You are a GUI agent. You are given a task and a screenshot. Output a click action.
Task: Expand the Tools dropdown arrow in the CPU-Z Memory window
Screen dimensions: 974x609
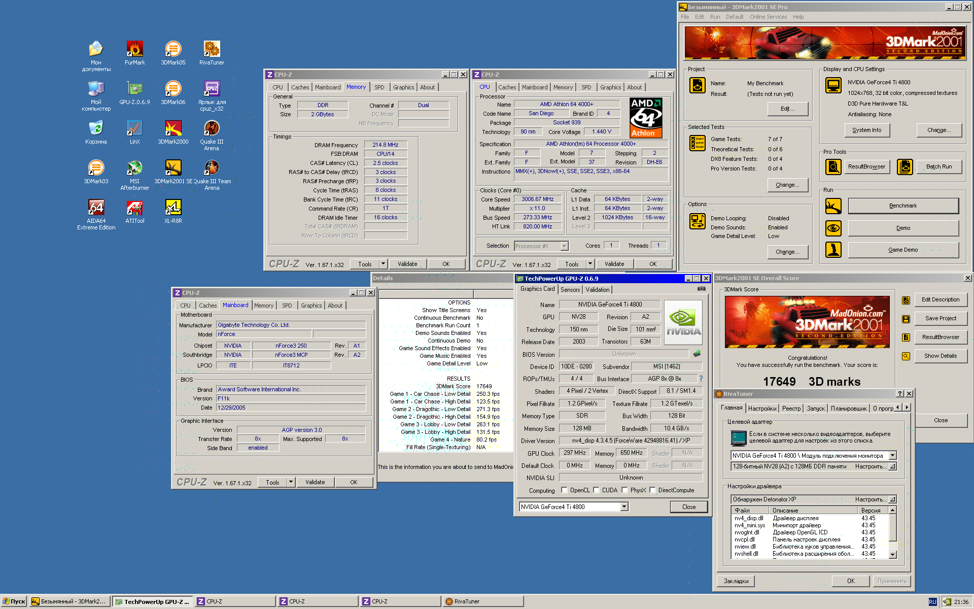coord(384,264)
